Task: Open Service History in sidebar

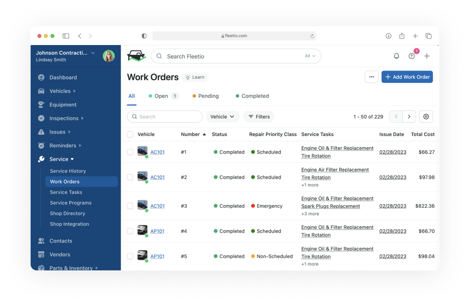Action: [x=68, y=171]
